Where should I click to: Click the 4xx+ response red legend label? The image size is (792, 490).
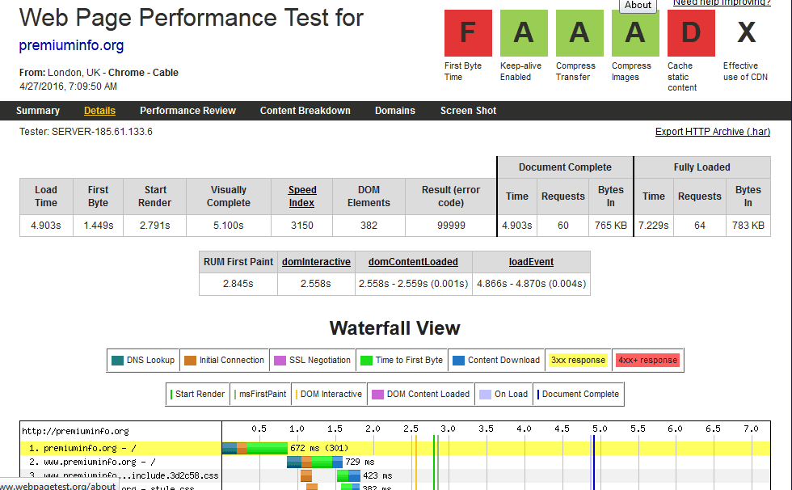pos(647,360)
